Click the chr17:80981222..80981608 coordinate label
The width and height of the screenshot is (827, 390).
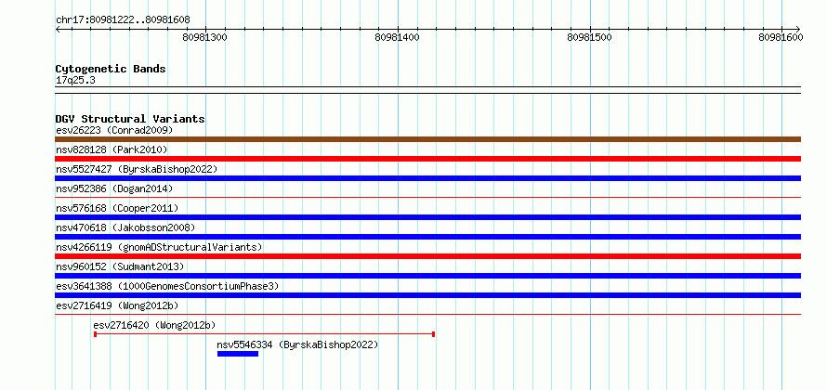click(x=123, y=20)
